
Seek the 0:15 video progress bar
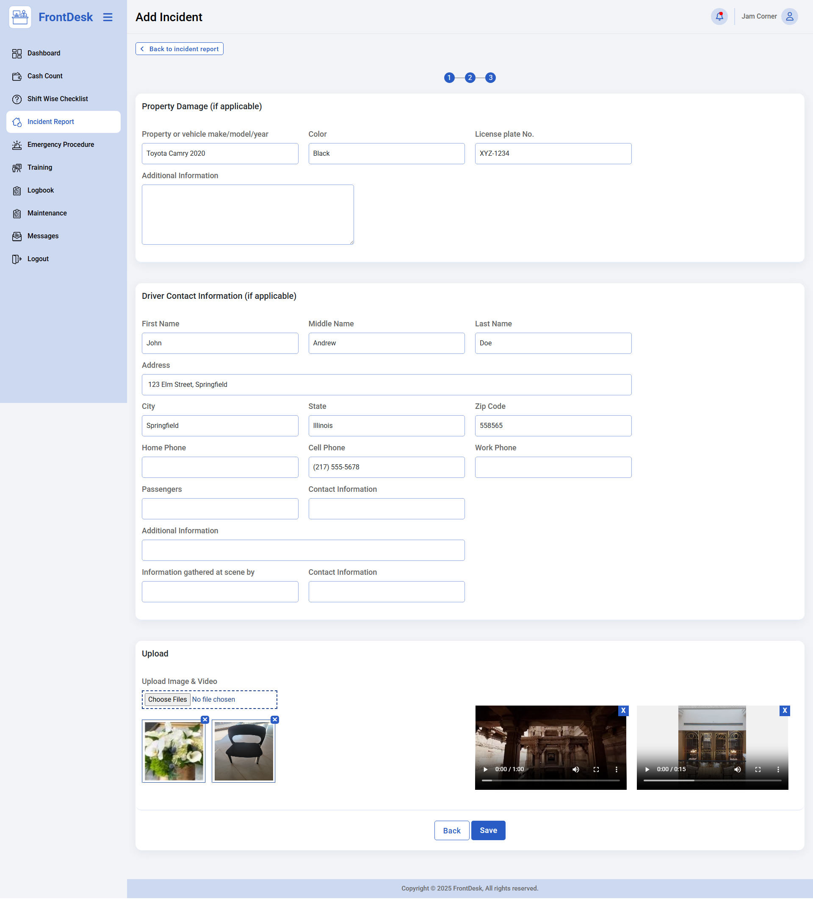712,780
